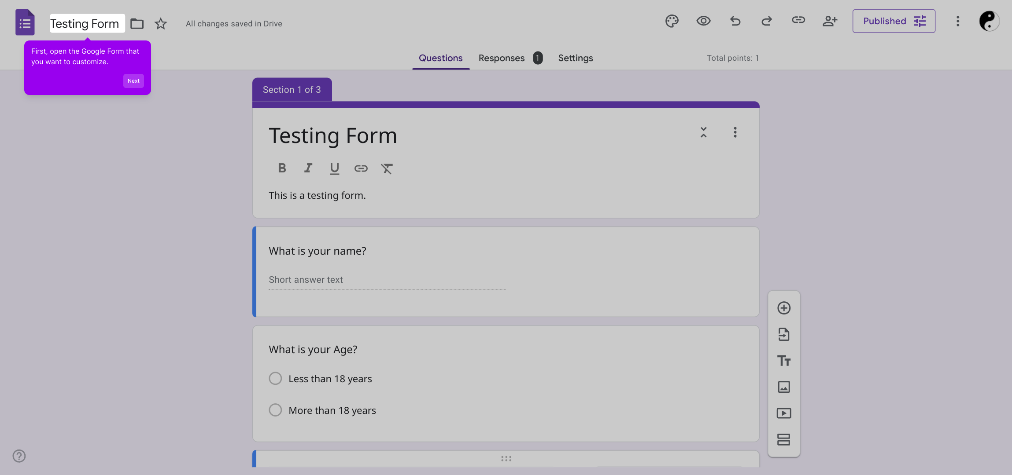
Task: Open section three-dot options menu
Action: [x=735, y=132]
